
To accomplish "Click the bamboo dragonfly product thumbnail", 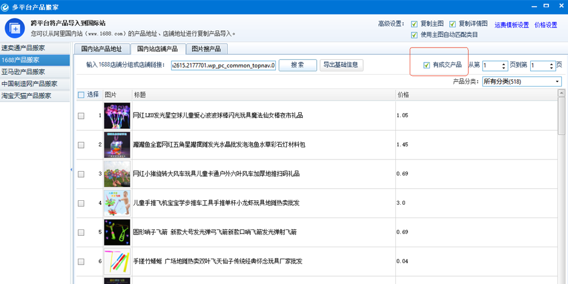I will (117, 261).
